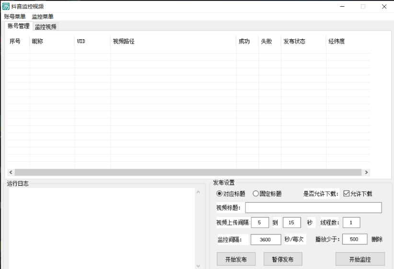Uncheck the 允许下载 checkbox

(x=347, y=194)
